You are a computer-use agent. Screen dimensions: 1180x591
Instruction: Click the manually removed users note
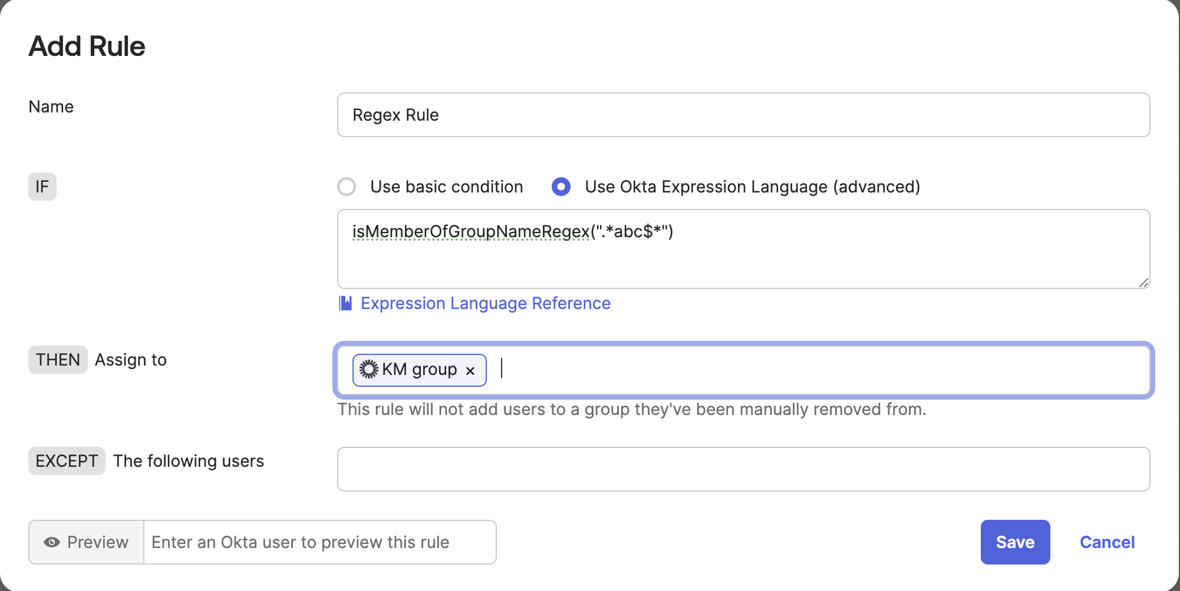[x=632, y=409]
